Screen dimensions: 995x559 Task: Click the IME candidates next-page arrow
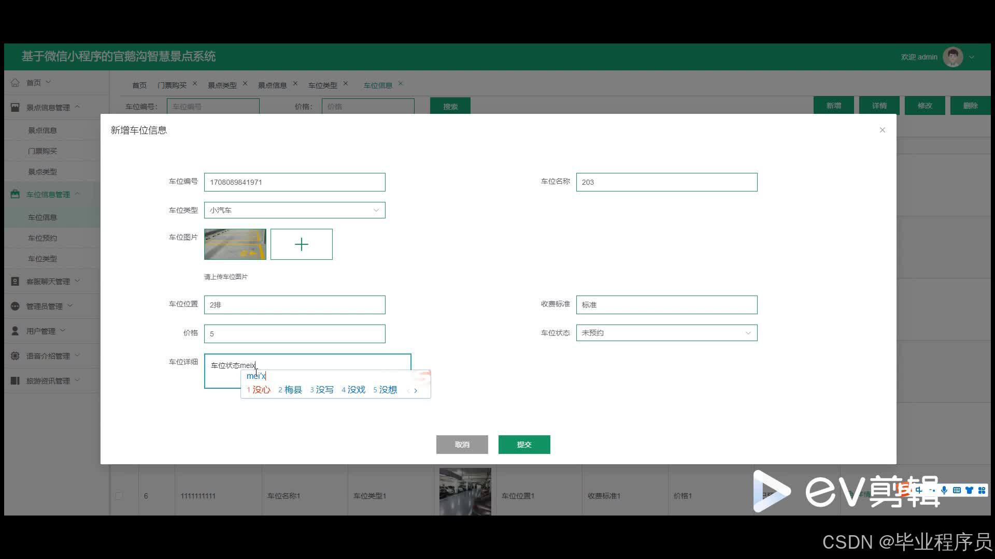[416, 391]
